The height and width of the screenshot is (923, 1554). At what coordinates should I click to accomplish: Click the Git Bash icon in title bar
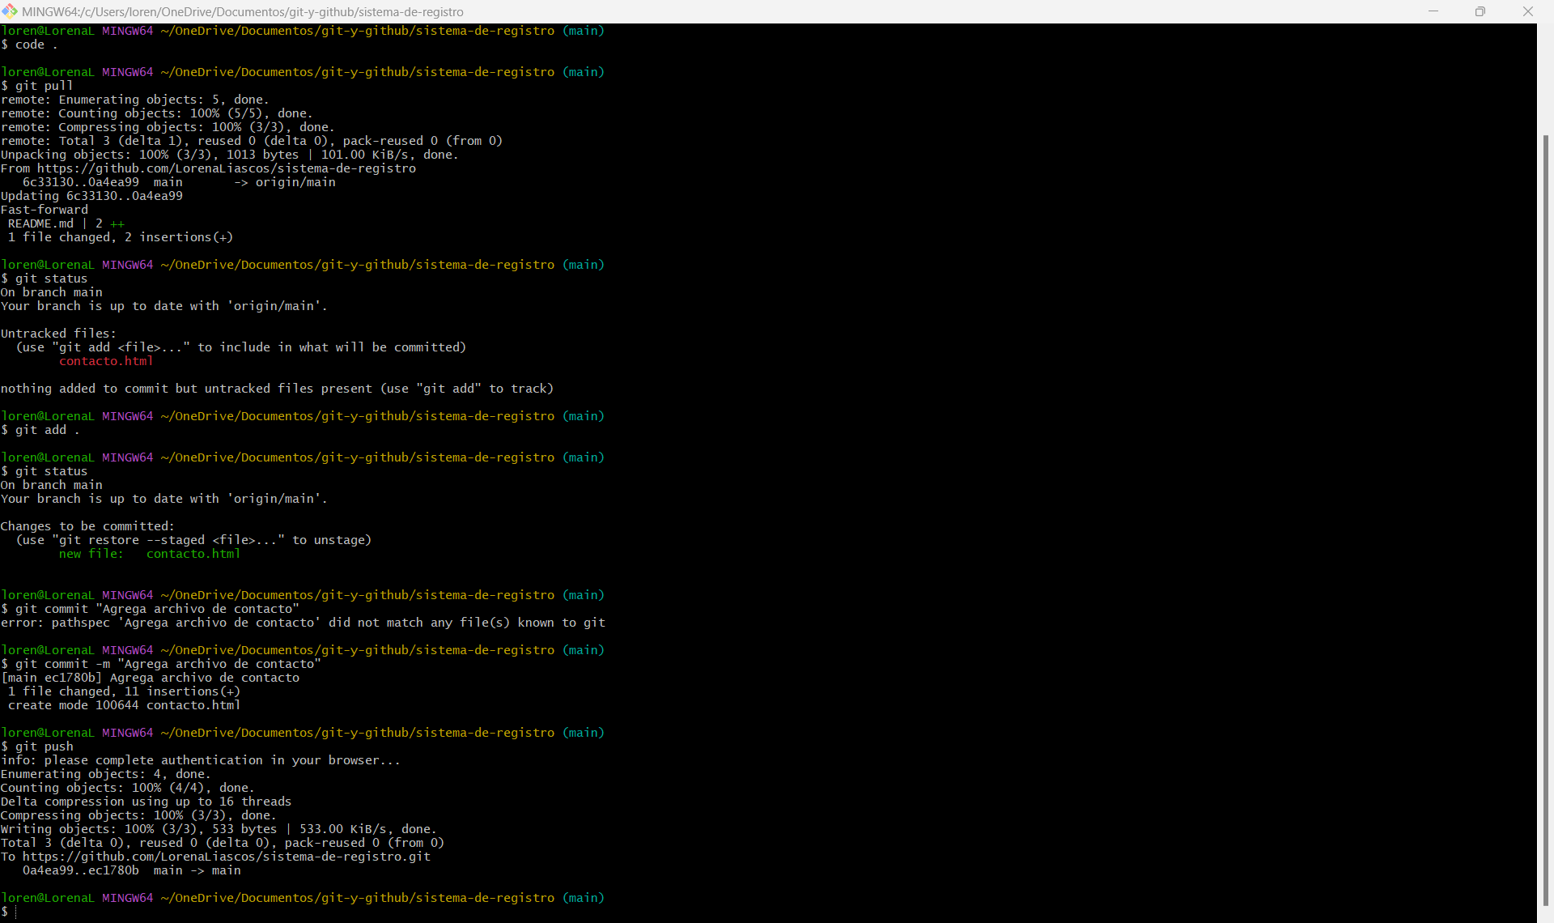tap(10, 11)
